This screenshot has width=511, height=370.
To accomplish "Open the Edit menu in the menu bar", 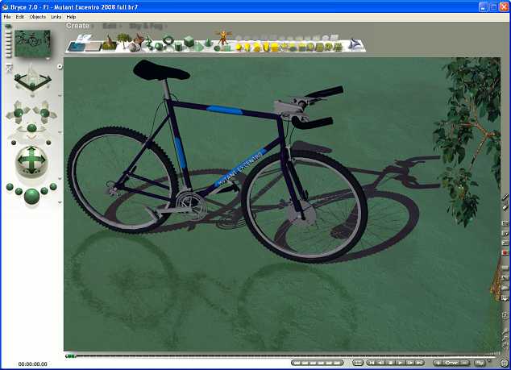I will tap(20, 17).
